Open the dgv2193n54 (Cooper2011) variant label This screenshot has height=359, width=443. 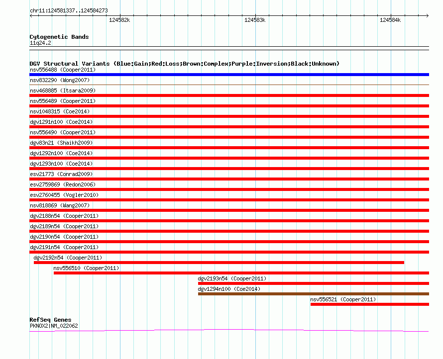(x=232, y=278)
